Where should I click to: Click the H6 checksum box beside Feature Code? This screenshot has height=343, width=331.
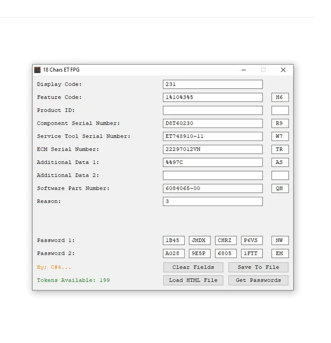click(x=280, y=97)
